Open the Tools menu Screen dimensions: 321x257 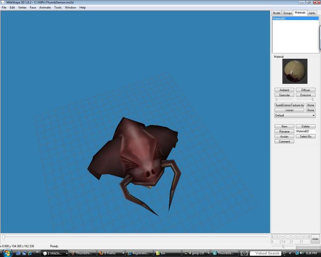pos(58,7)
